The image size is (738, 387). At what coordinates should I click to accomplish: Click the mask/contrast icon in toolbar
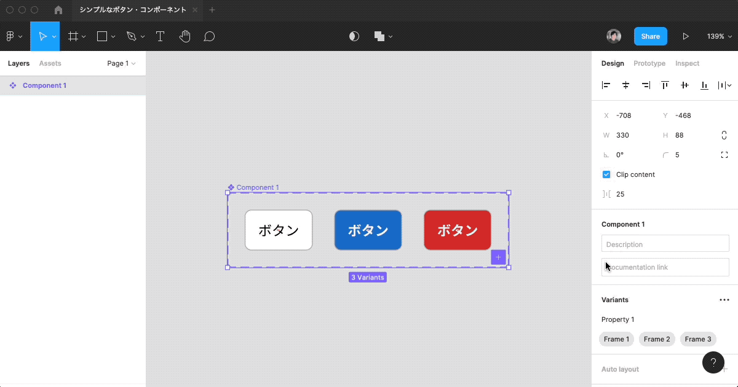coord(354,36)
